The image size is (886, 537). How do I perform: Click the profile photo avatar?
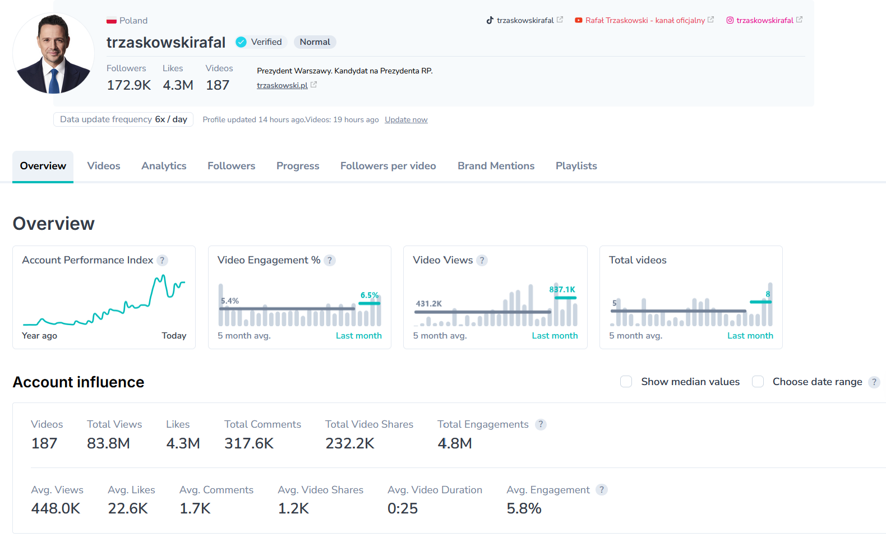[x=54, y=54]
